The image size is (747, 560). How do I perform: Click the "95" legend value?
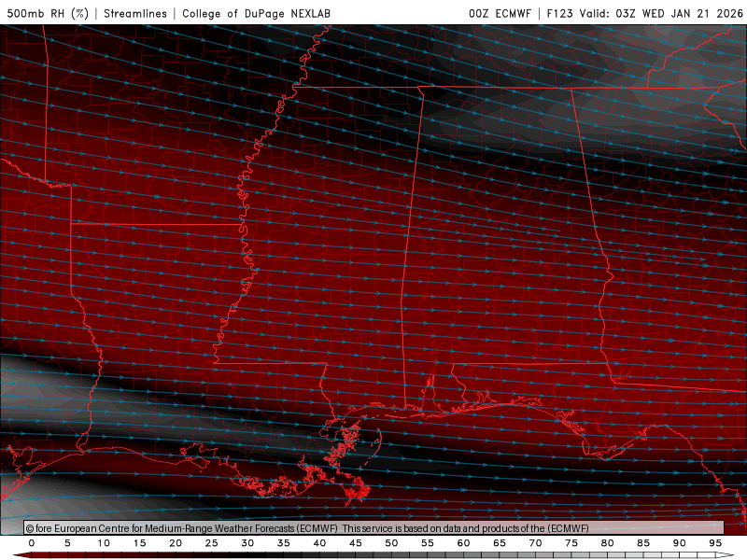pyautogui.click(x=715, y=543)
